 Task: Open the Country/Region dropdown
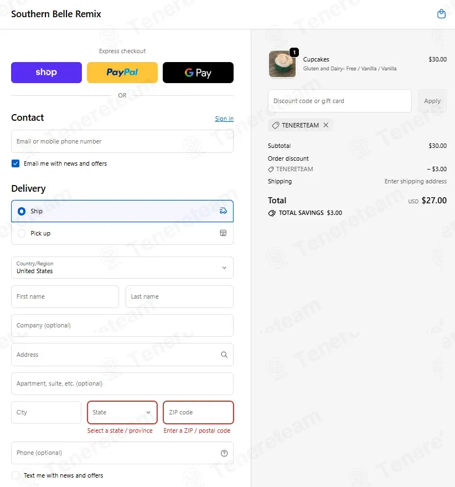(x=122, y=268)
